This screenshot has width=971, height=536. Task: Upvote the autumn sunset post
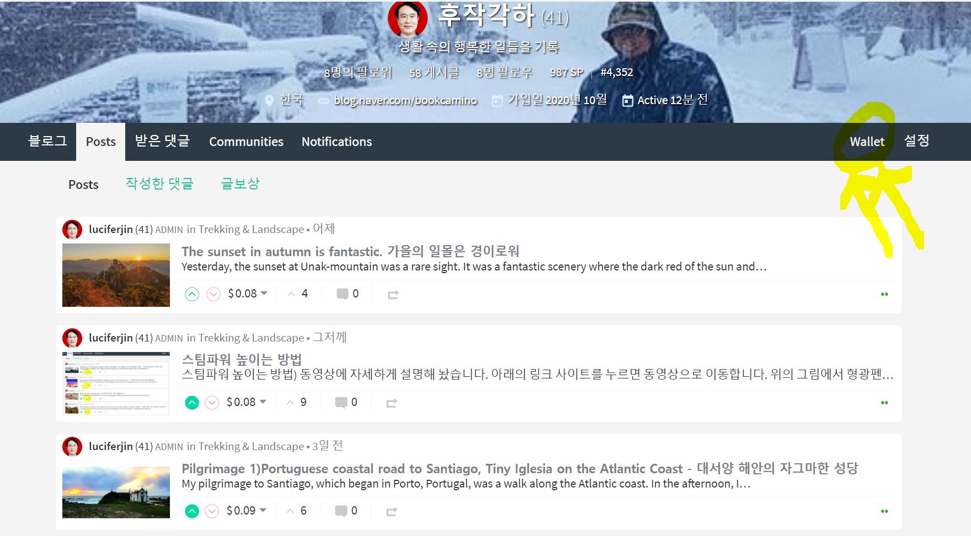191,294
